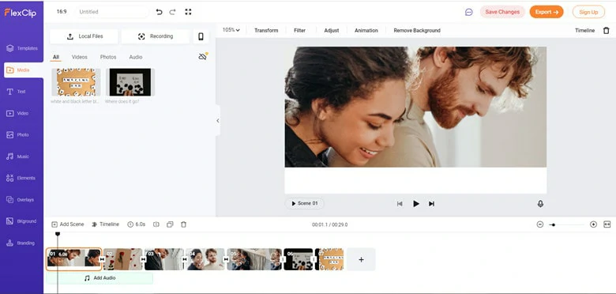
Task: Select the 'Where does it go?' media thumbnail
Action: 130,82
